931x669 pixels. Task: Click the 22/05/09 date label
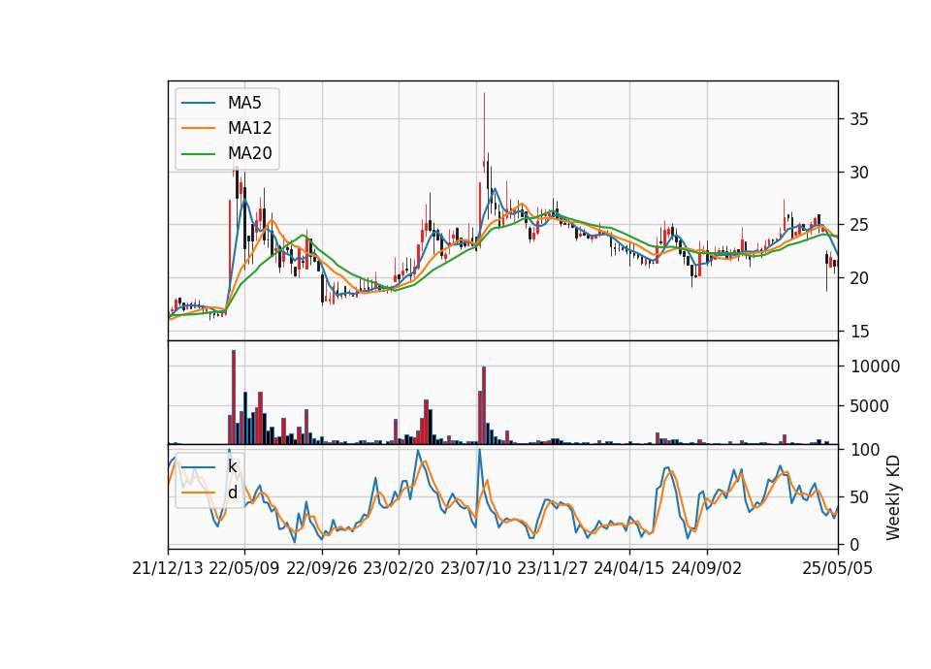(x=244, y=568)
